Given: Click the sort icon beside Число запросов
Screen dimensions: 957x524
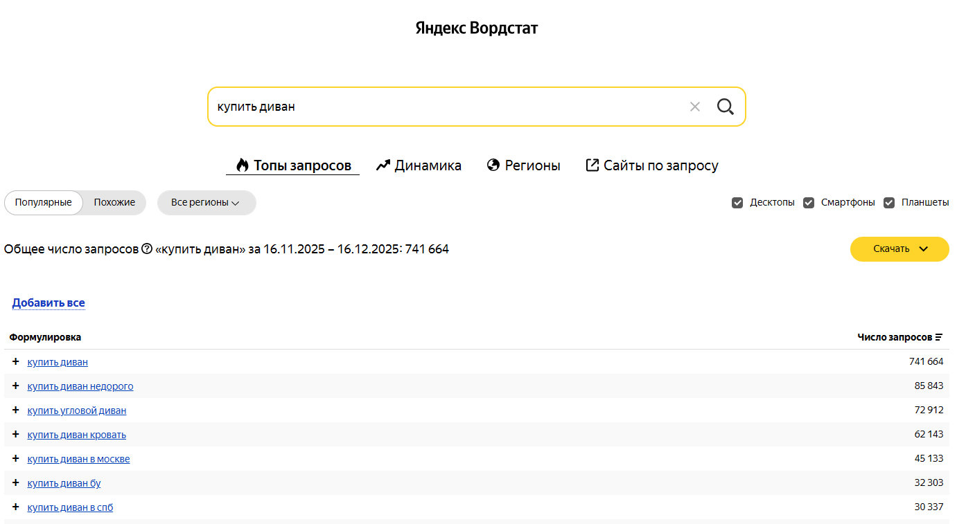Looking at the screenshot, I should coord(939,338).
